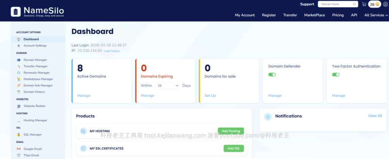Open the Login history link
Viewport: 389px width, 159px height.
coord(112,51)
